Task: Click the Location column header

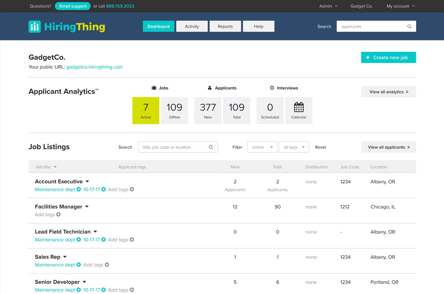Action: point(379,167)
